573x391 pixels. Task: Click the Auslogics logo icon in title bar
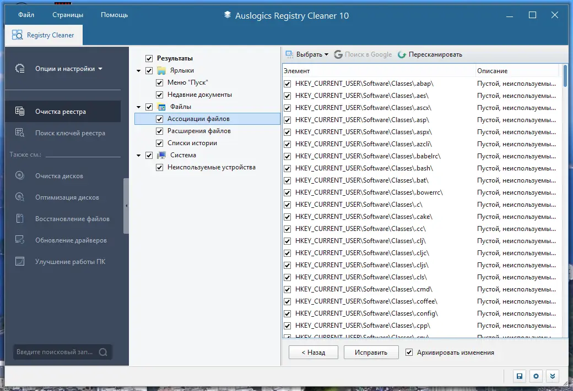[x=228, y=15]
